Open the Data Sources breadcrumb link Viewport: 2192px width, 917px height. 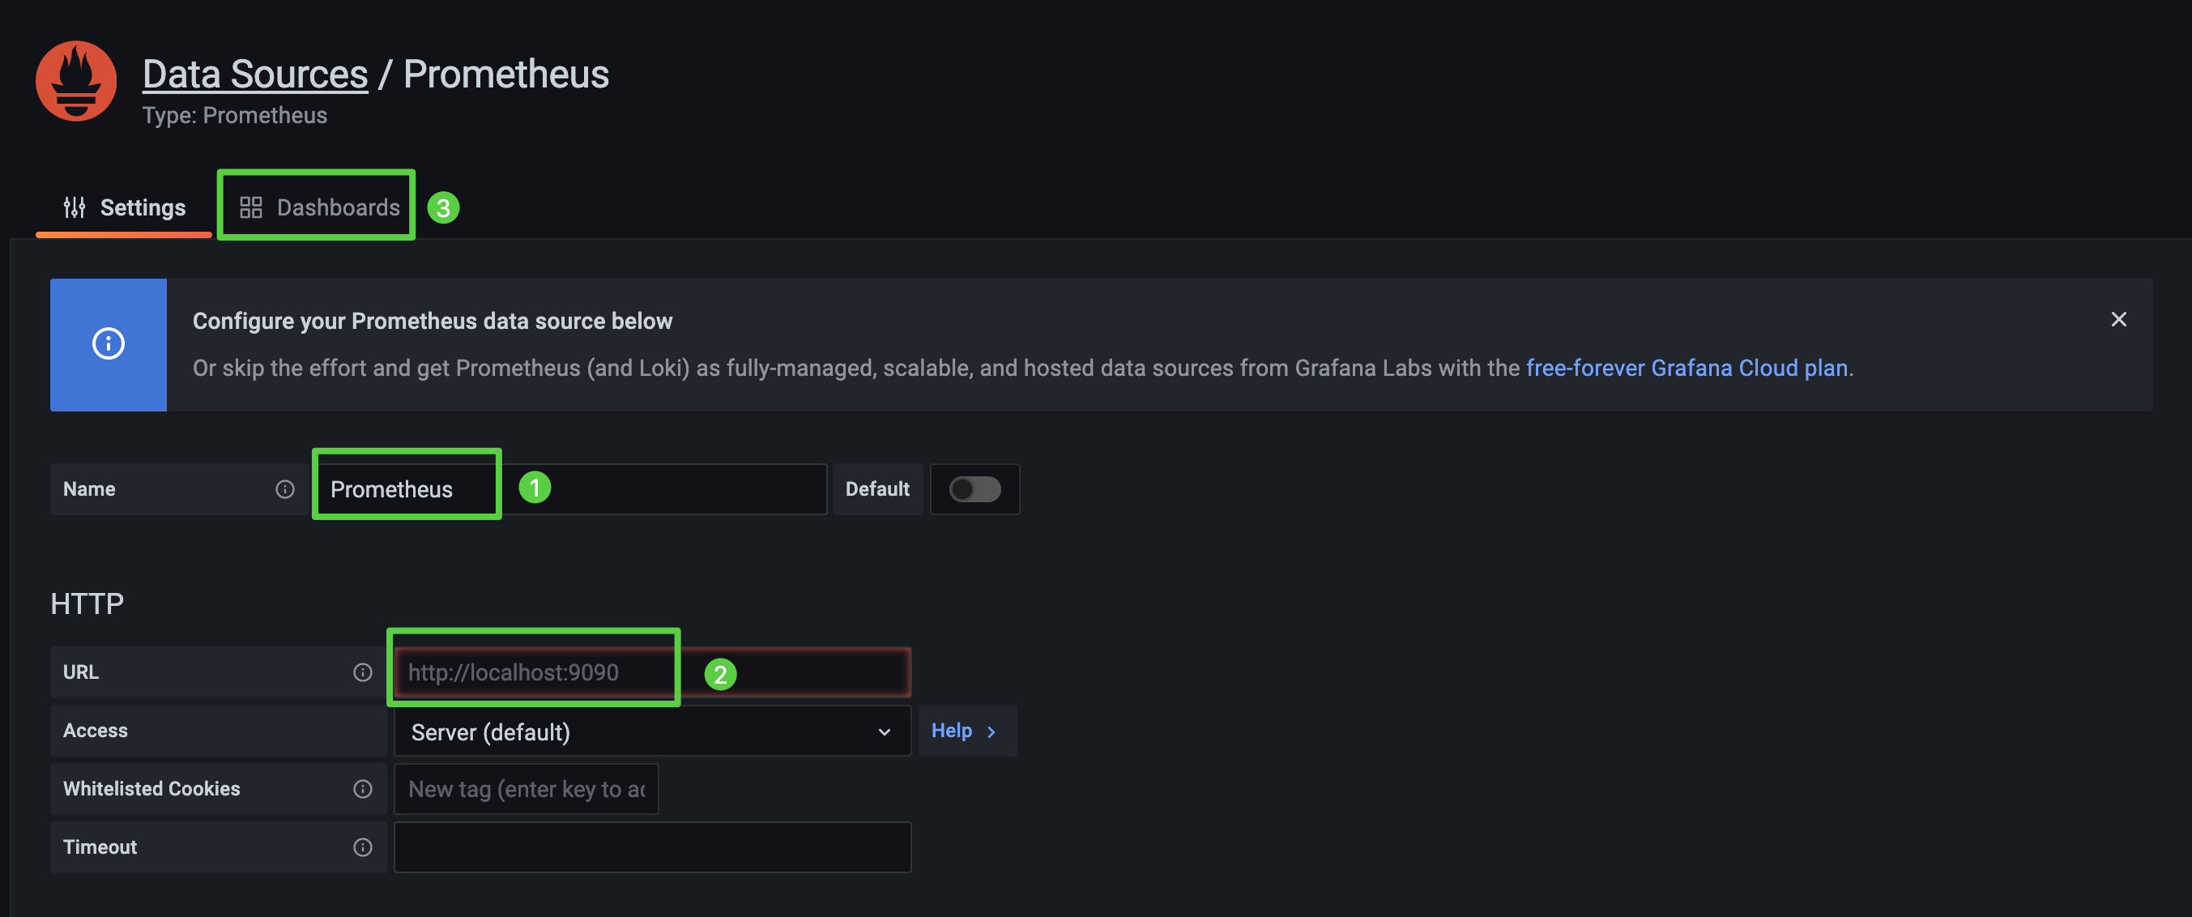coord(254,74)
